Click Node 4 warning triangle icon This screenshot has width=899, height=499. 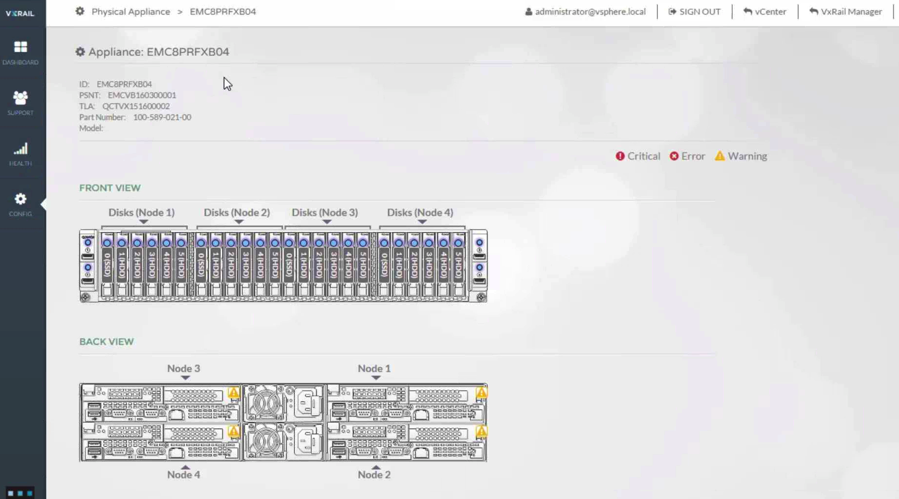tap(234, 432)
